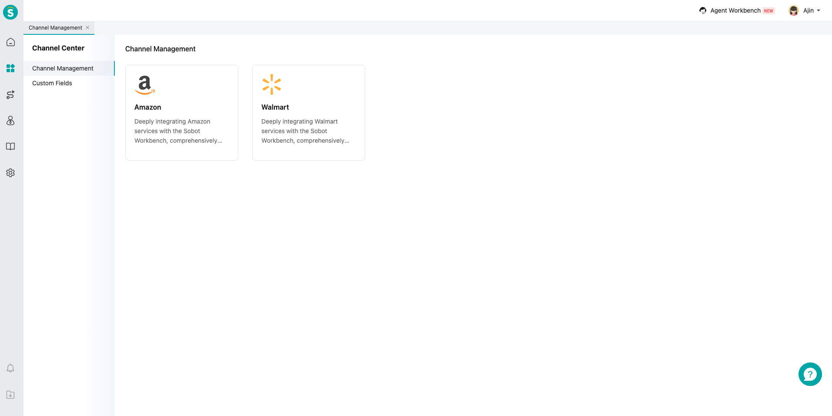Open the knowledge base book icon
This screenshot has width=832, height=416.
10,147
